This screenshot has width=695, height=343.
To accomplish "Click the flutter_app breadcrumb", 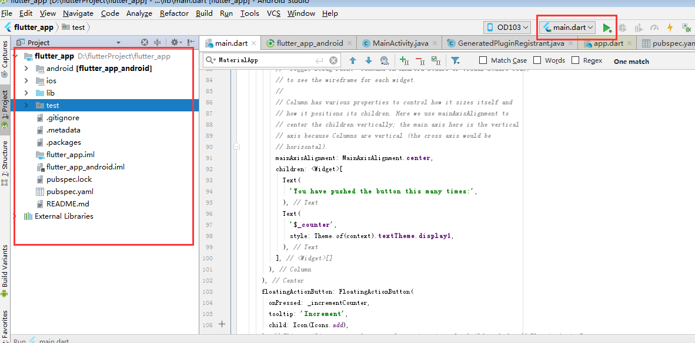I will [x=29, y=28].
